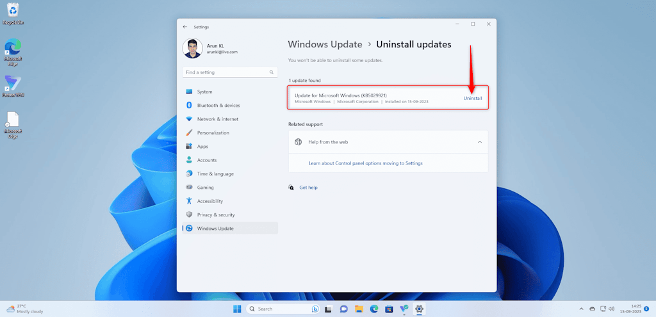Open the Recycle Bin desktop icon
Viewport: 656px width, 317px height.
pos(13,13)
